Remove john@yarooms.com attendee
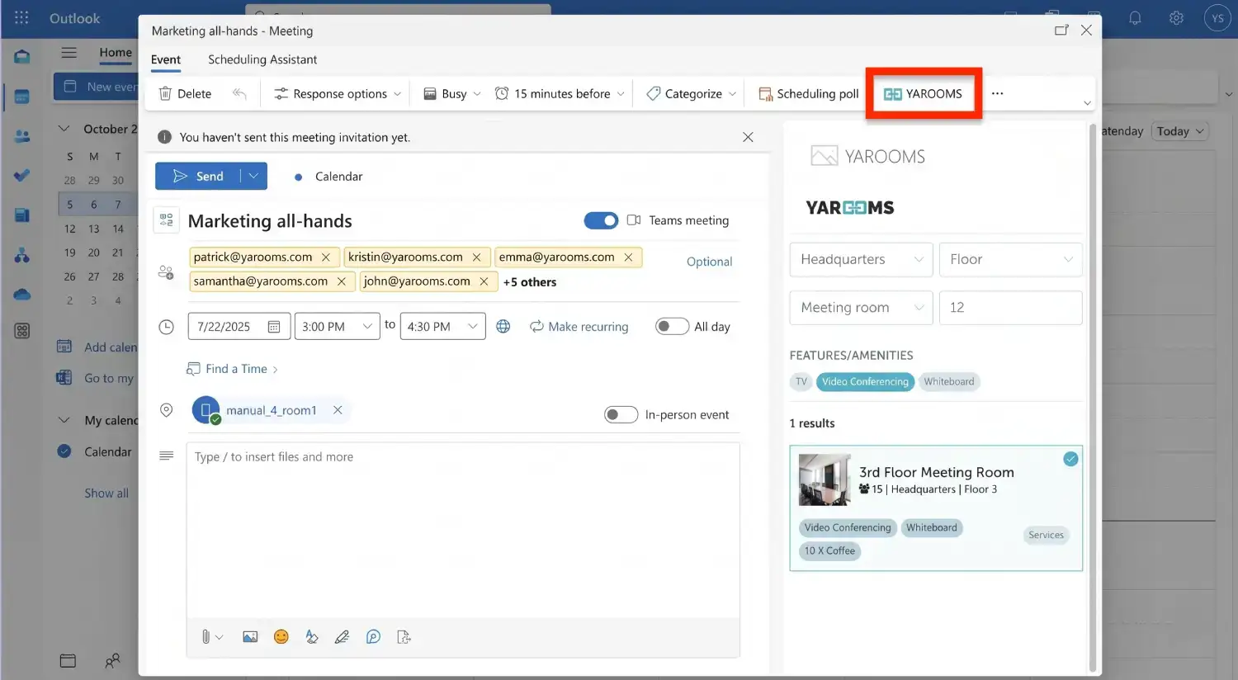Image resolution: width=1238 pixels, height=680 pixels. [x=484, y=281]
